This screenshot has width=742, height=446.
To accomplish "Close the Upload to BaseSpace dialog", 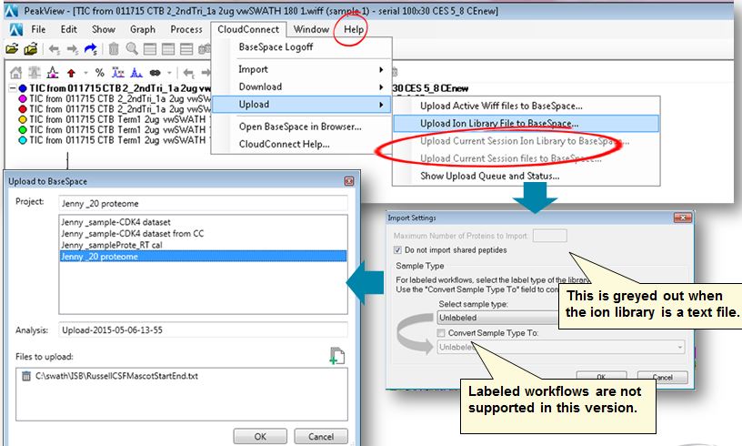I will click(x=349, y=181).
